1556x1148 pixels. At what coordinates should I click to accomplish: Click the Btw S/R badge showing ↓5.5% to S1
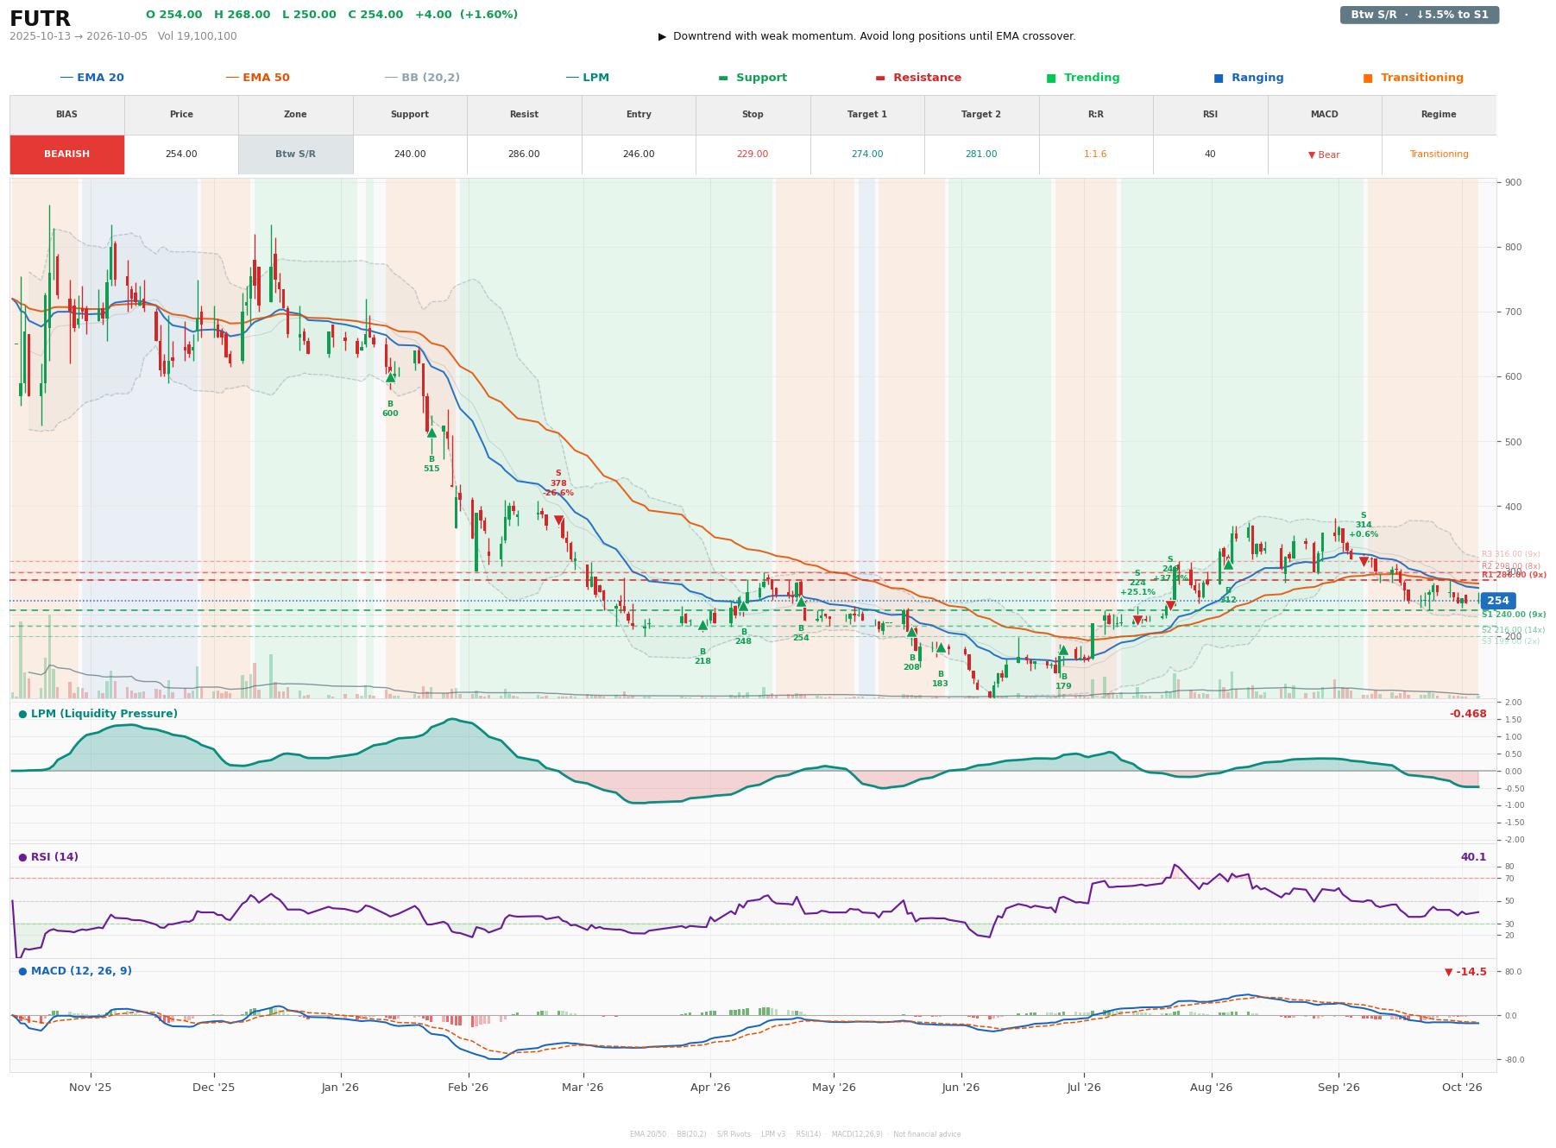tap(1420, 15)
